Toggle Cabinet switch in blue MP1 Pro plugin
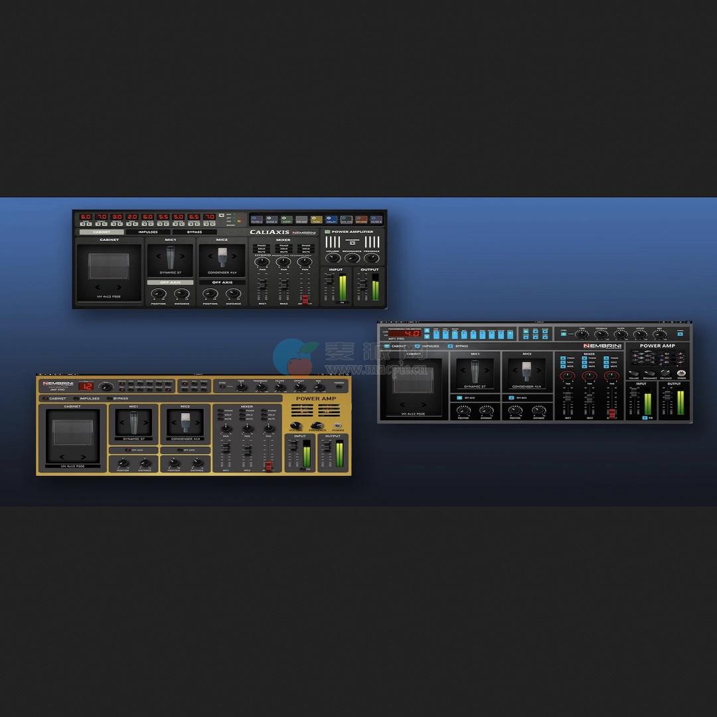 (x=386, y=346)
